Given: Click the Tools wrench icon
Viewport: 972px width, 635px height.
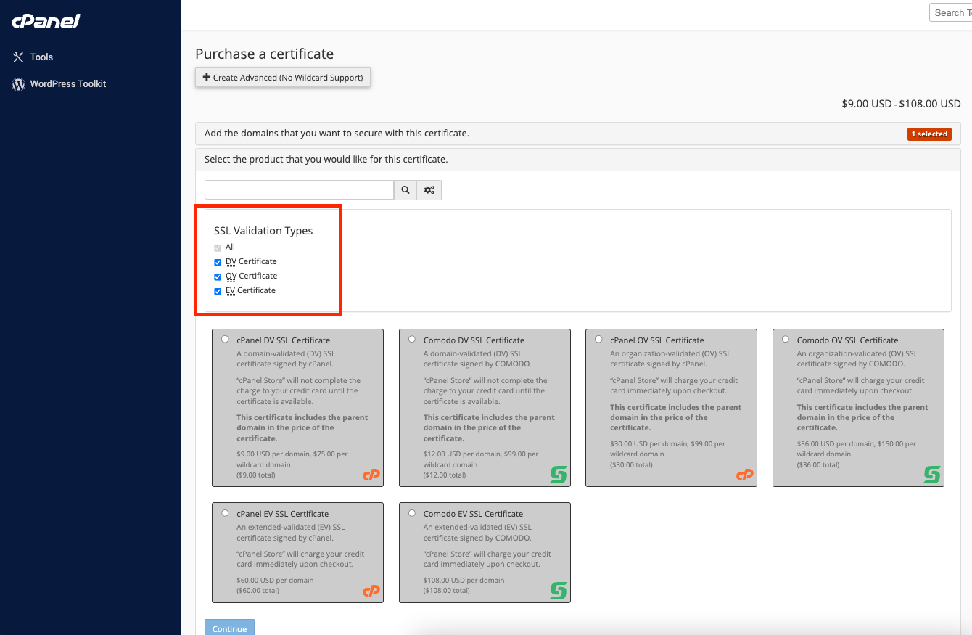Looking at the screenshot, I should tap(18, 57).
